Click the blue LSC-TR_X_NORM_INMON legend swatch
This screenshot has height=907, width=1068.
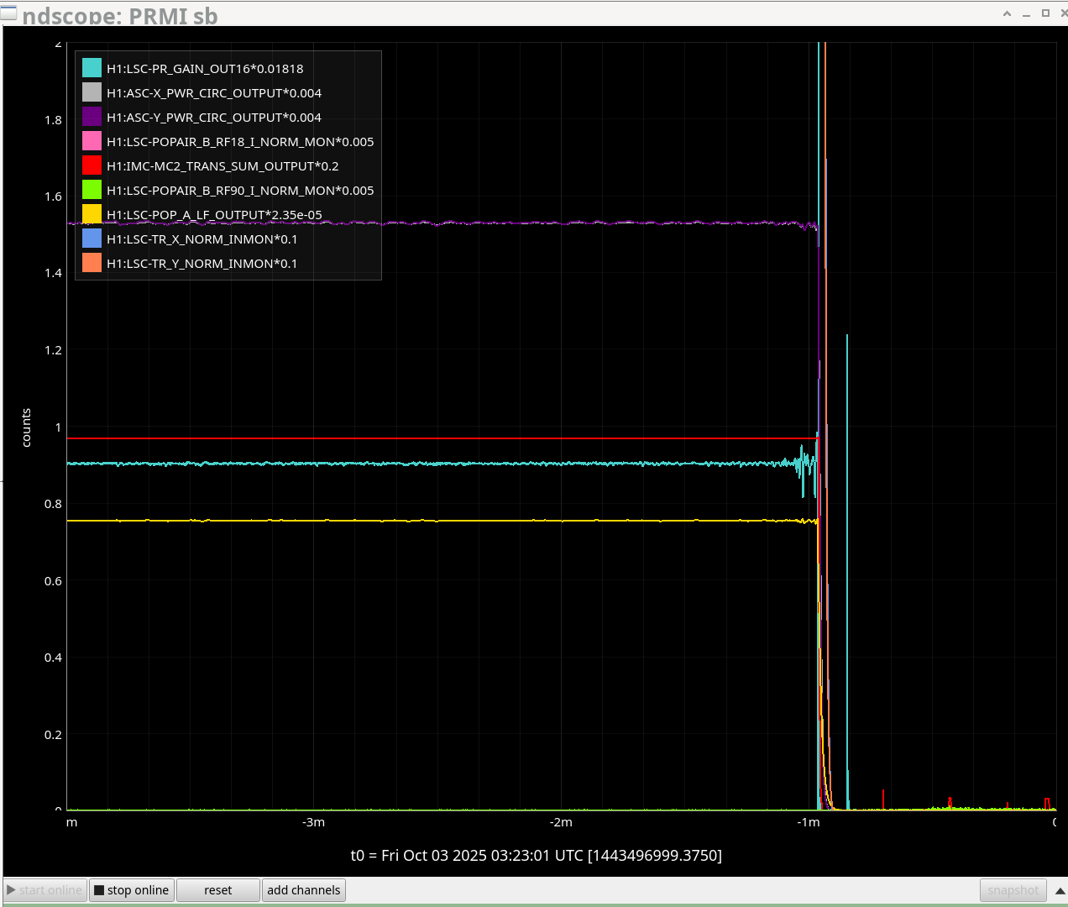(x=92, y=239)
